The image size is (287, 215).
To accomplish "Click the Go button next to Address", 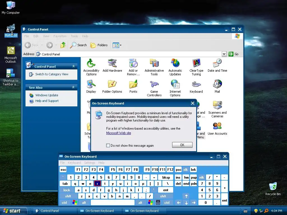I will (233, 54).
